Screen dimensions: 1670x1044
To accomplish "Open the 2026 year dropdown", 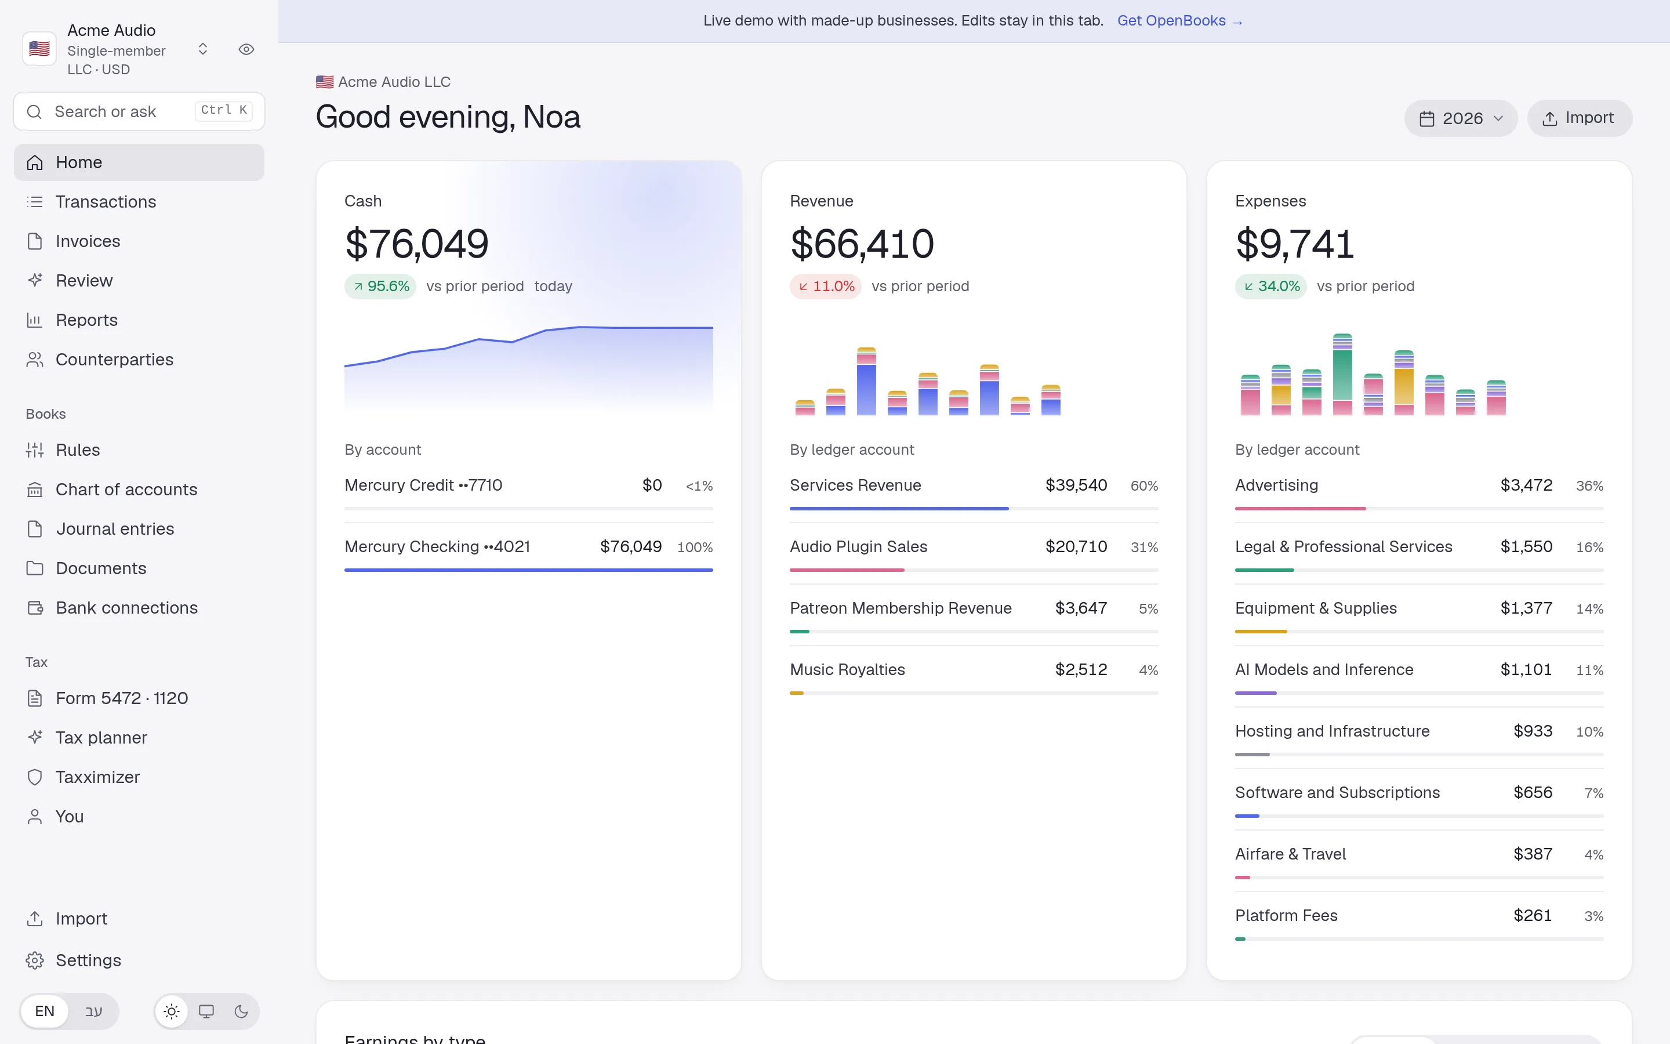I will tap(1460, 118).
